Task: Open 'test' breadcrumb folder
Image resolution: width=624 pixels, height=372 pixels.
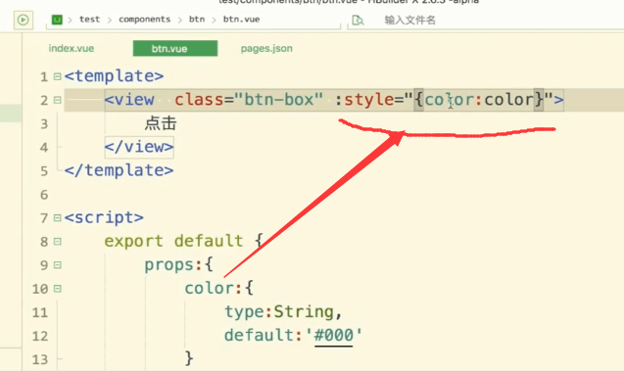Action: 89,20
